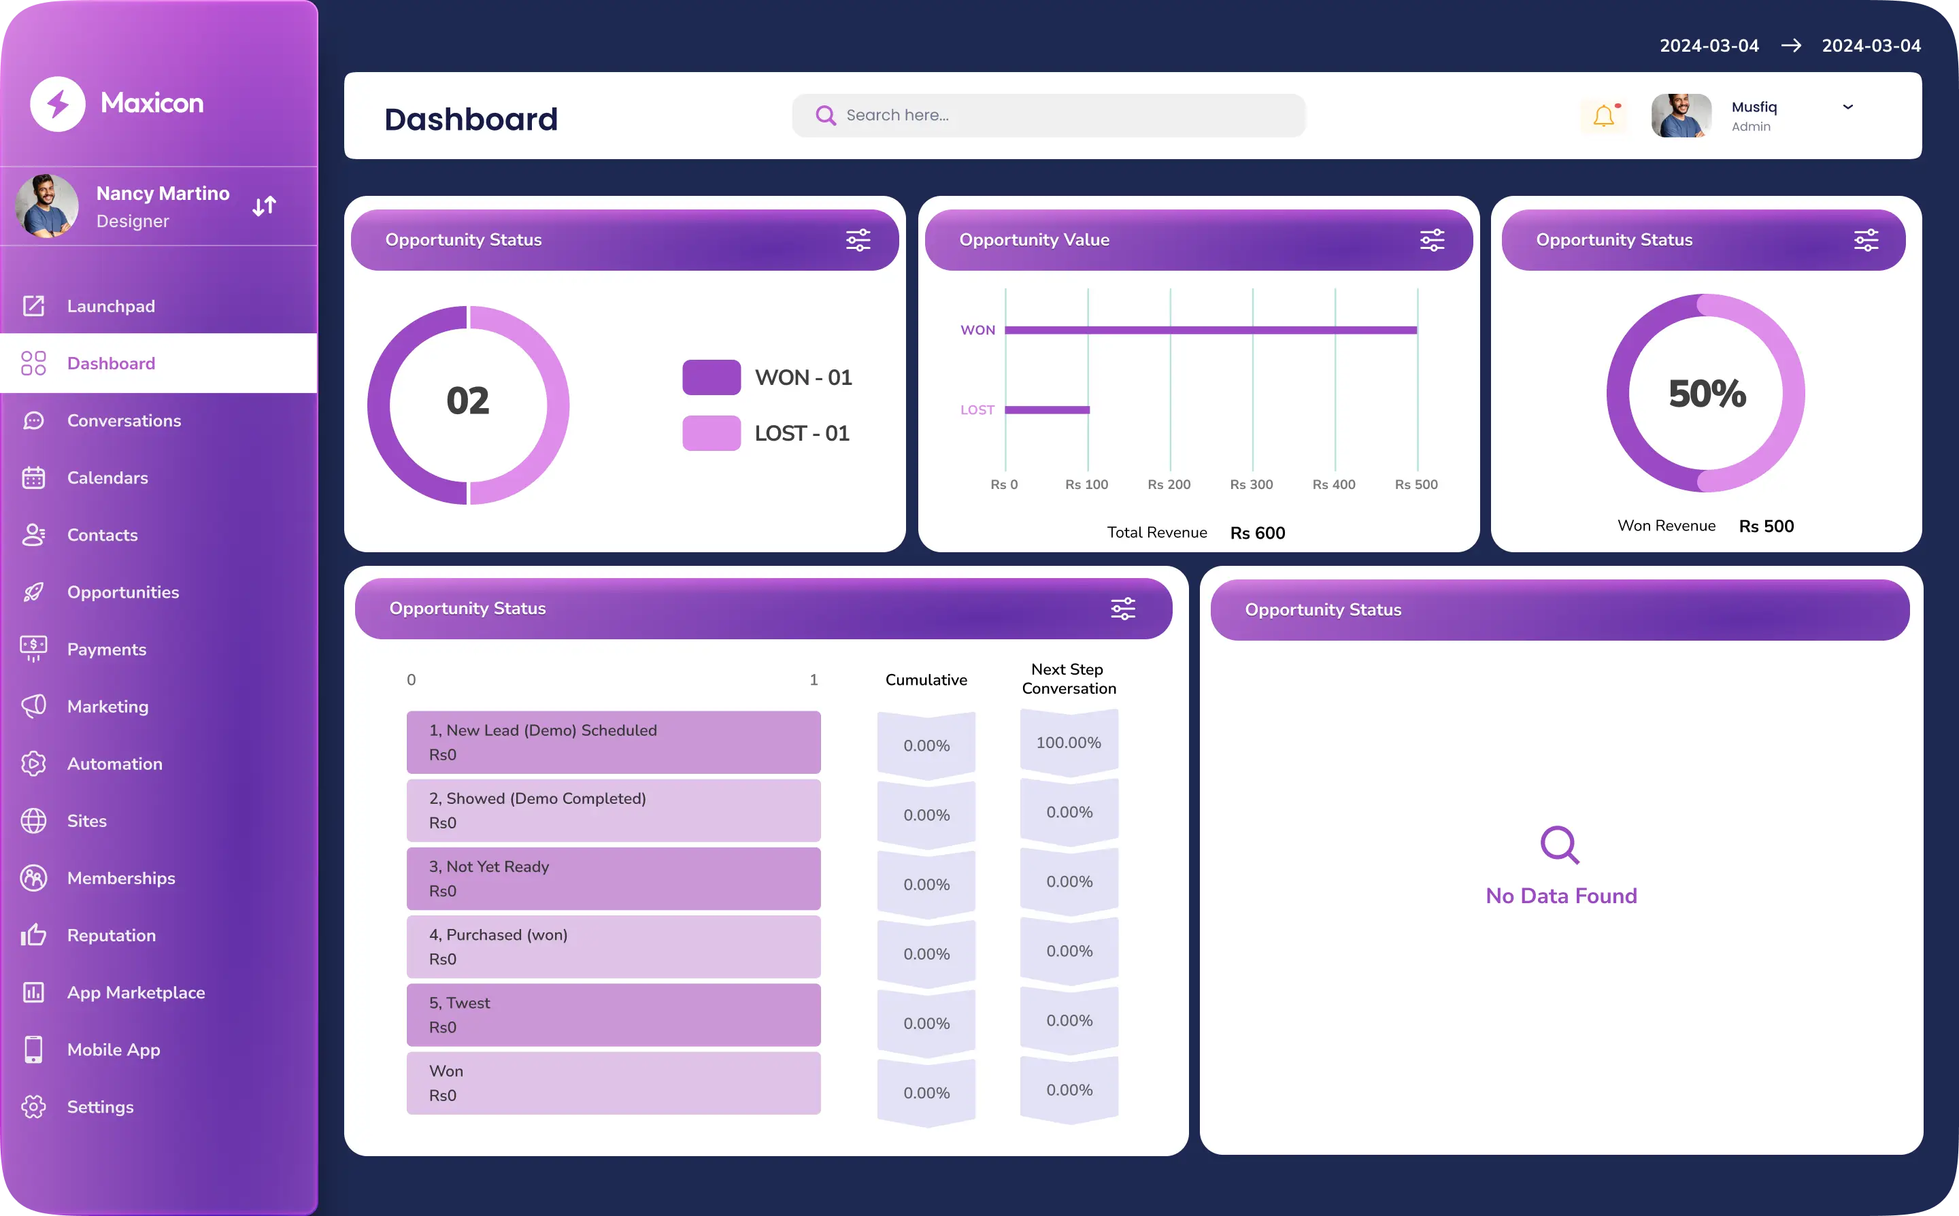The image size is (1959, 1216).
Task: Click filter icon on 50% Opportunity Status card
Action: tap(1866, 239)
